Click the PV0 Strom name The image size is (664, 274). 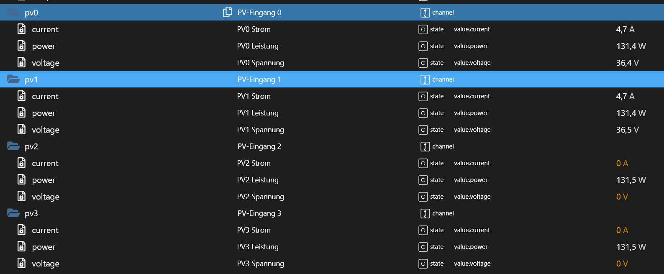tap(254, 29)
